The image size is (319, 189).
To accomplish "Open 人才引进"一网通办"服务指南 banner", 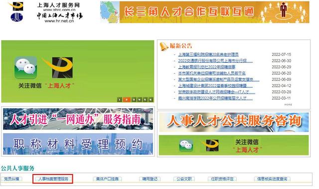I will [x=78, y=119].
